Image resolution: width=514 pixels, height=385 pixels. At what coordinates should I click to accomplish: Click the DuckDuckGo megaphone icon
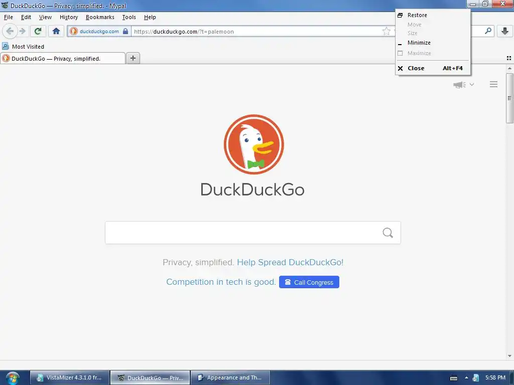460,85
